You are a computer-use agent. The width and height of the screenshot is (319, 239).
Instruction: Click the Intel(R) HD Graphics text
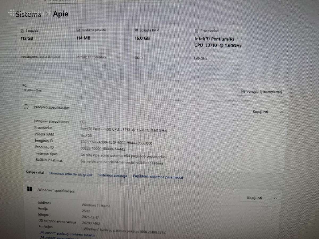click(91, 57)
